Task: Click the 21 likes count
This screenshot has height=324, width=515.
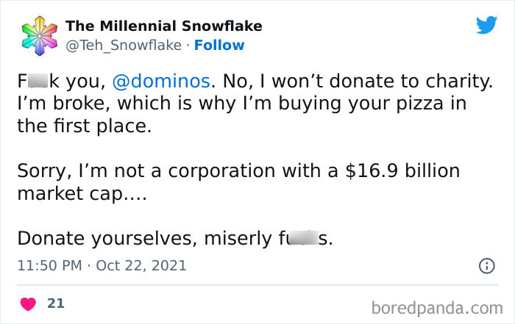Action: 55,303
